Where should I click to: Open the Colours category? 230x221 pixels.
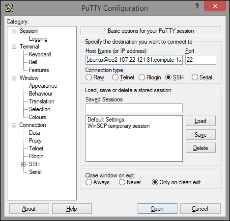pos(37,117)
